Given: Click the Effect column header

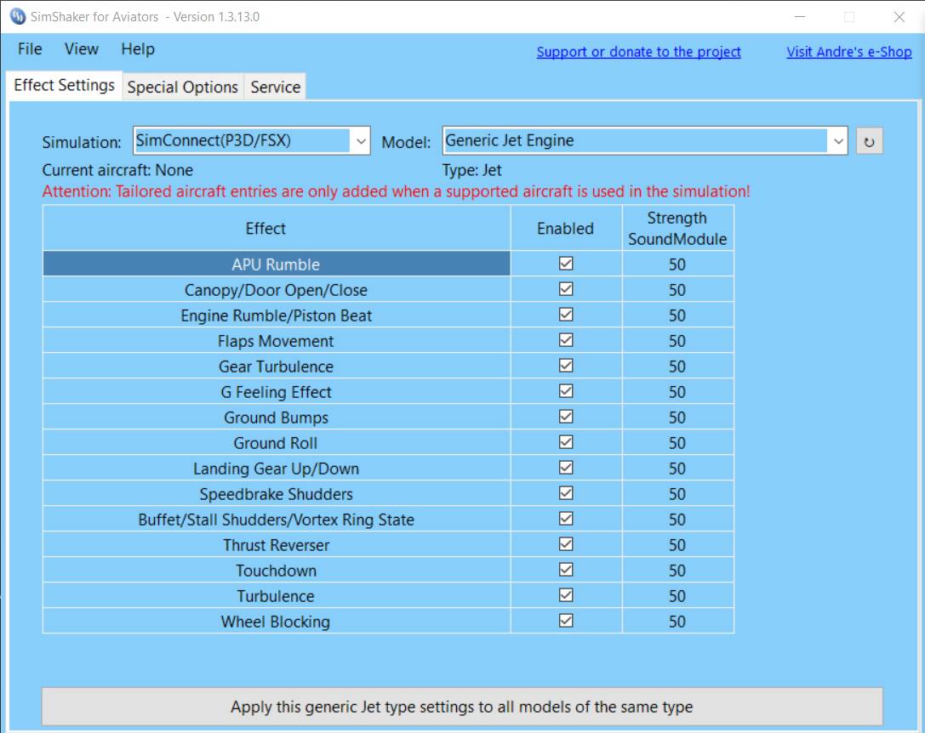Looking at the screenshot, I should pos(277,228).
